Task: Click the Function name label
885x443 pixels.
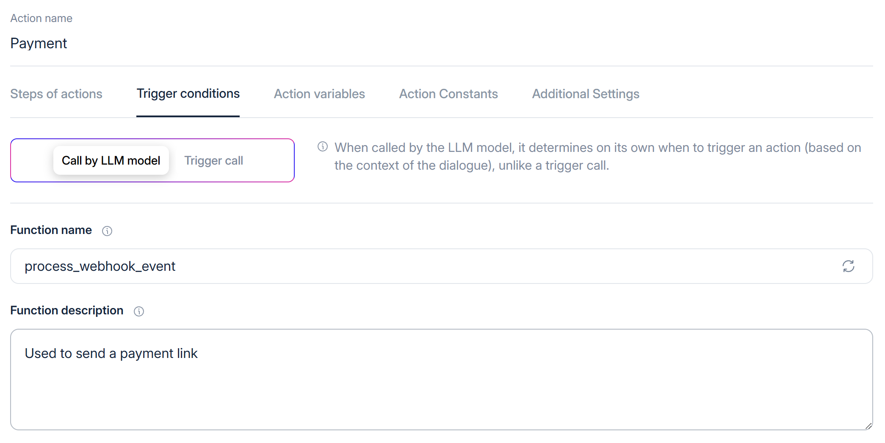Action: 51,230
